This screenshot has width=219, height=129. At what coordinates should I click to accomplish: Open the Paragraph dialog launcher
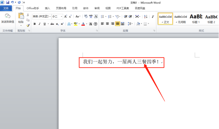(x=154, y=30)
